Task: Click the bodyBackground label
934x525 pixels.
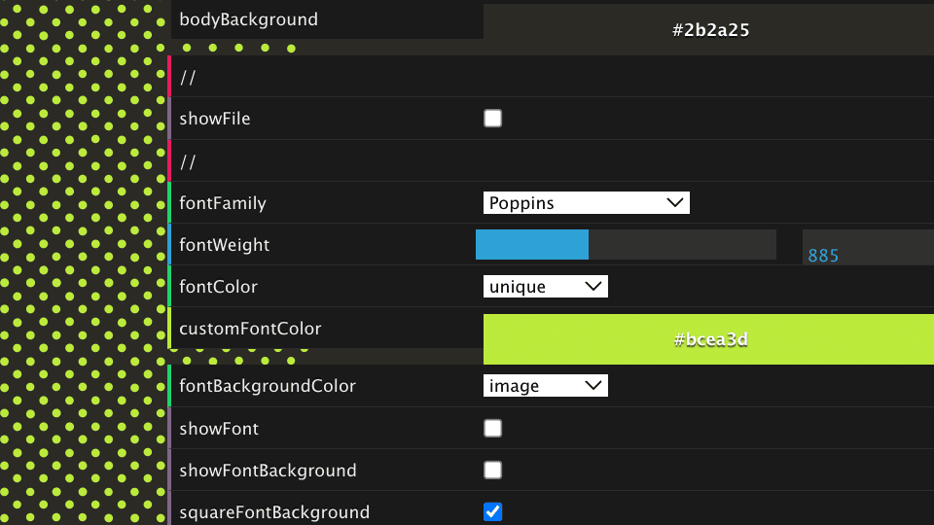Action: (x=248, y=19)
